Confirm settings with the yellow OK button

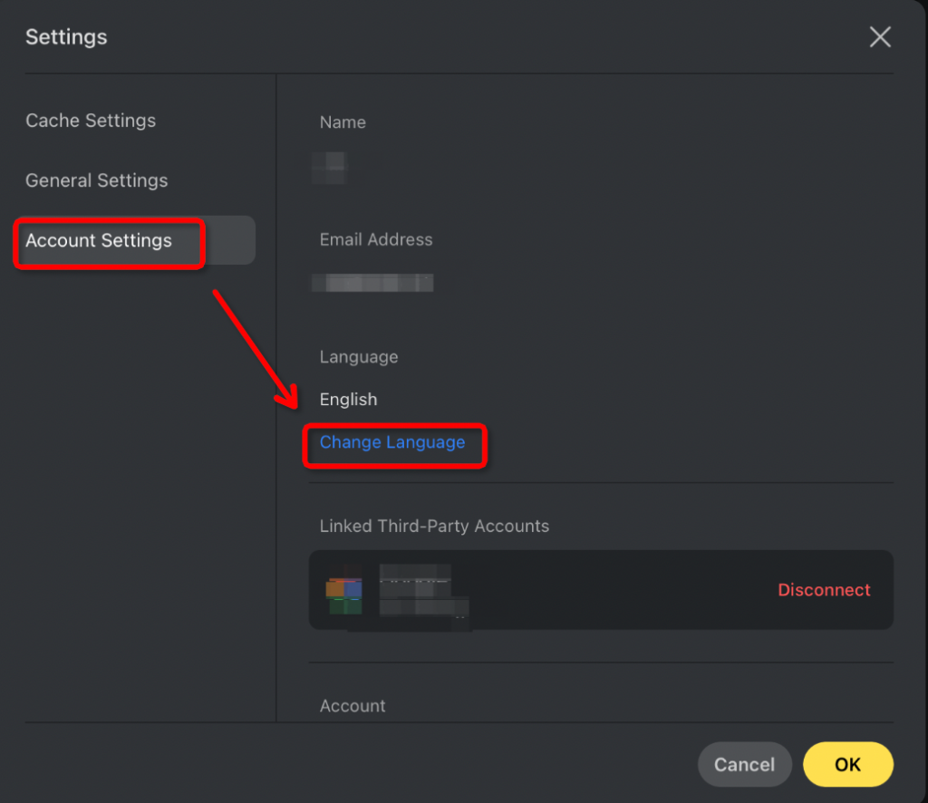(x=847, y=764)
